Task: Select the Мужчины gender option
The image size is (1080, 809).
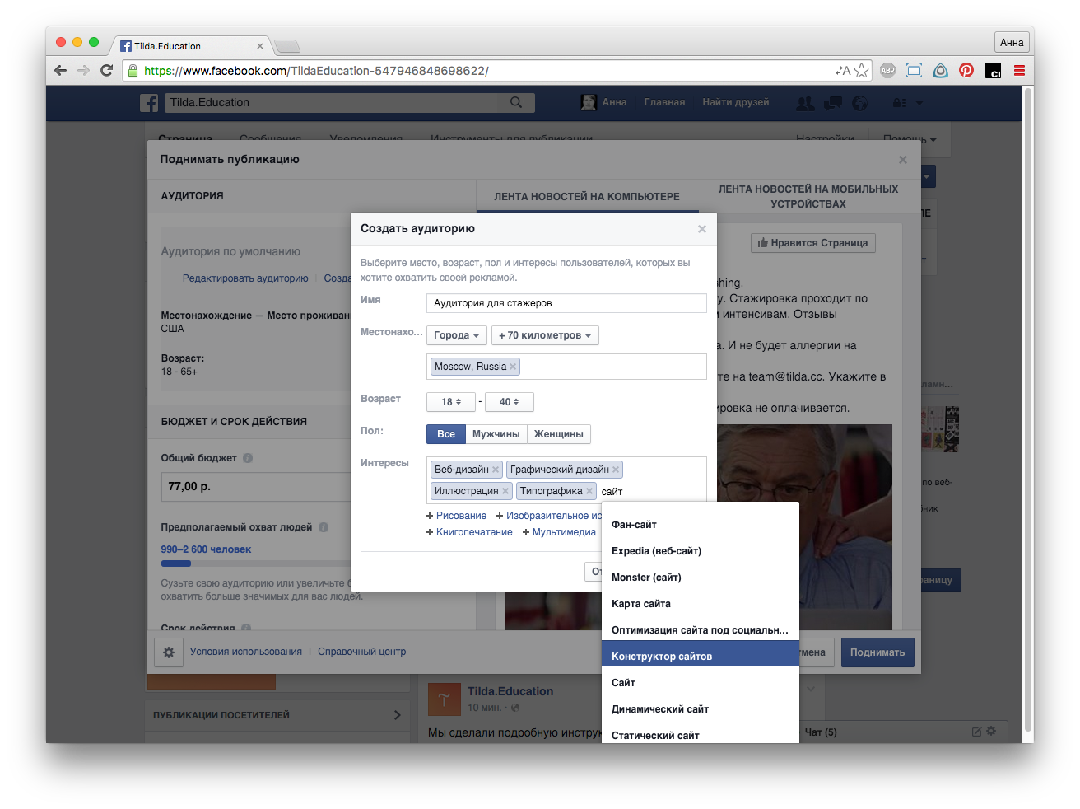Action: coord(496,434)
